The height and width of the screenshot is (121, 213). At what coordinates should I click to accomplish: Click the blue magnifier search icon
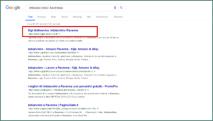(121, 8)
